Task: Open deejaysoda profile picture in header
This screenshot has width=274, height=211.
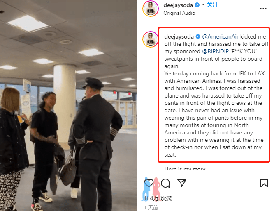Action: [x=151, y=9]
